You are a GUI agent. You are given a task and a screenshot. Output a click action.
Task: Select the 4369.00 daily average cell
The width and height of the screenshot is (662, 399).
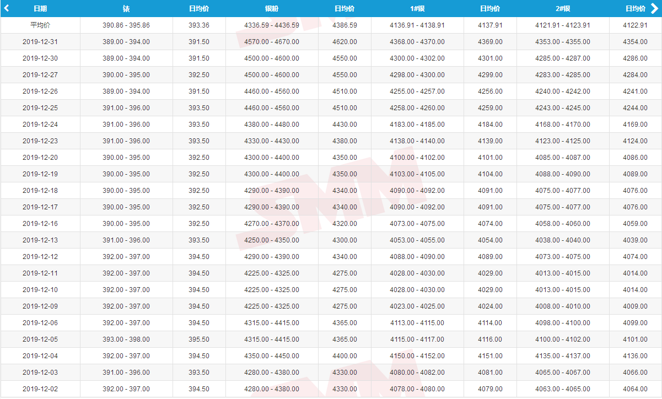[x=490, y=42]
